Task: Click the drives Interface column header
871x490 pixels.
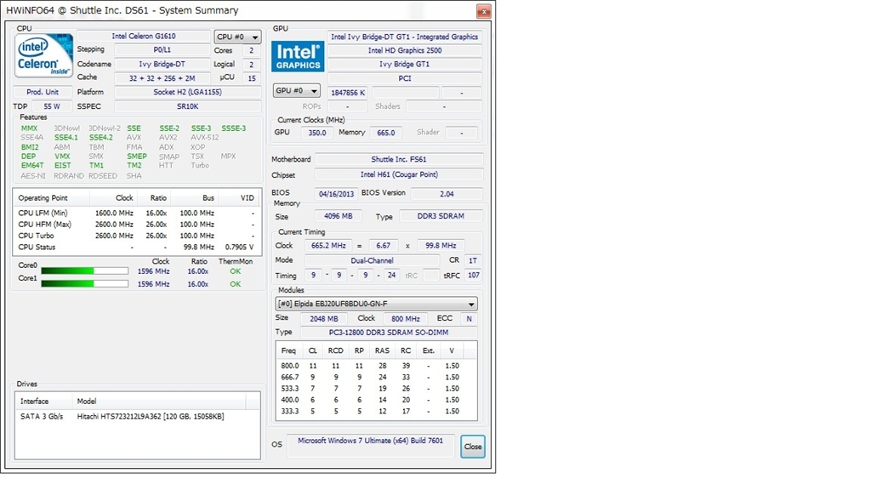Action: coord(44,402)
